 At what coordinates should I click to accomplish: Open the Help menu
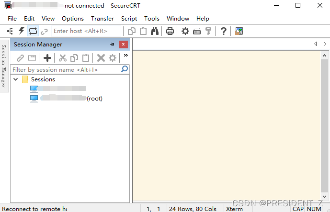pyautogui.click(x=203, y=19)
